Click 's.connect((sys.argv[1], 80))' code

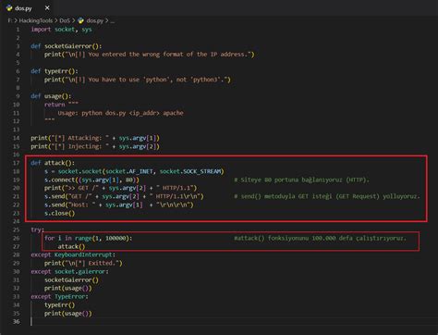coord(91,180)
